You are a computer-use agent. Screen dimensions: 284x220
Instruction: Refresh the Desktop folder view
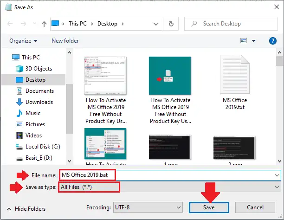point(171,24)
